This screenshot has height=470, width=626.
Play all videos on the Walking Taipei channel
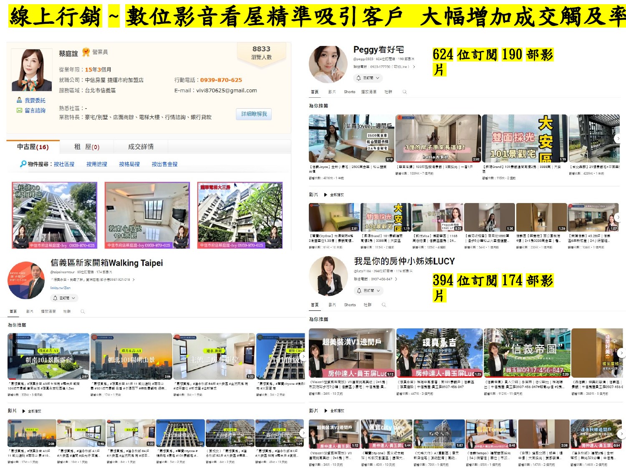pos(31,411)
